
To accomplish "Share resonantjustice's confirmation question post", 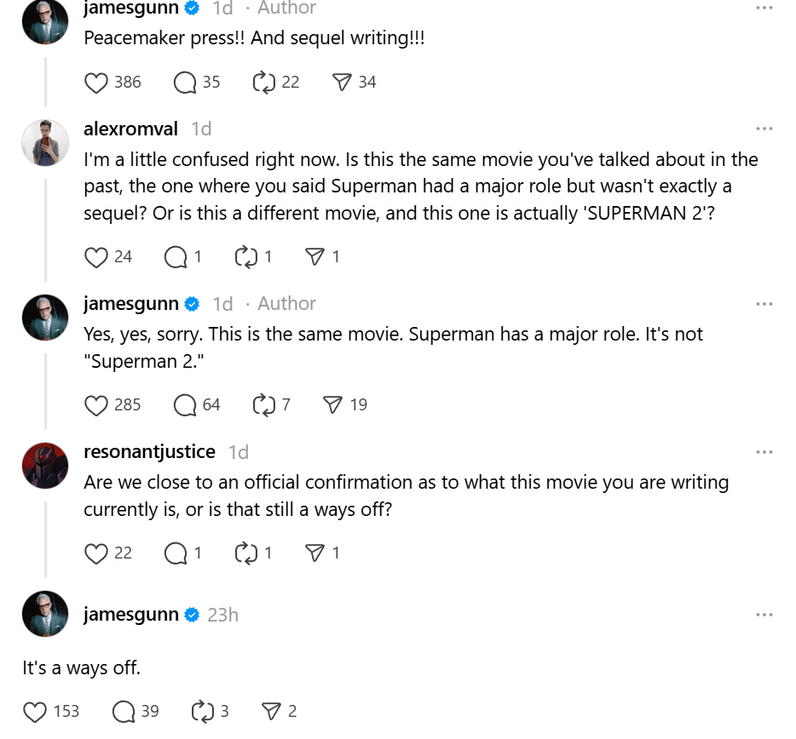I will tap(315, 553).
